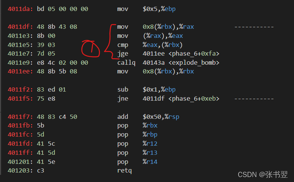Click bytes '83 ed 01'

(51, 89)
